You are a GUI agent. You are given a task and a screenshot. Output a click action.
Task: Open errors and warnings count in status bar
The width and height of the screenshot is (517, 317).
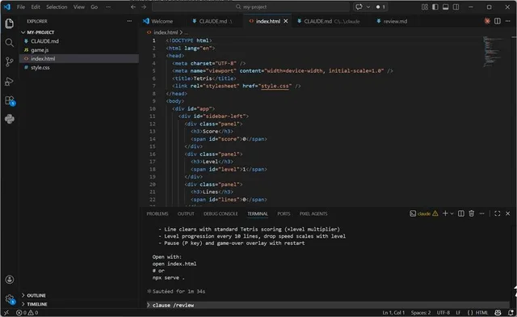[27, 312]
